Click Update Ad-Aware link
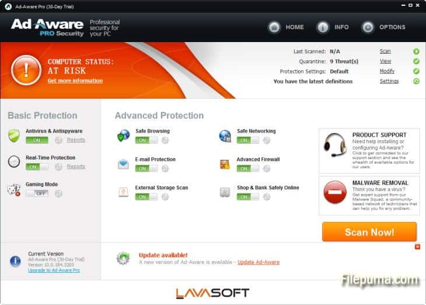This screenshot has height=305, width=426. (259, 262)
